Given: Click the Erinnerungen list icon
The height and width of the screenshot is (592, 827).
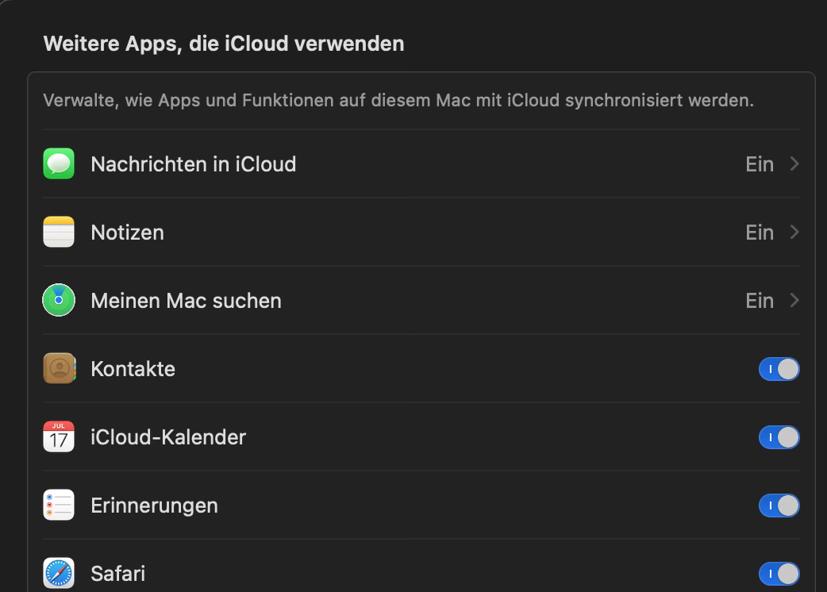Looking at the screenshot, I should pyautogui.click(x=59, y=506).
